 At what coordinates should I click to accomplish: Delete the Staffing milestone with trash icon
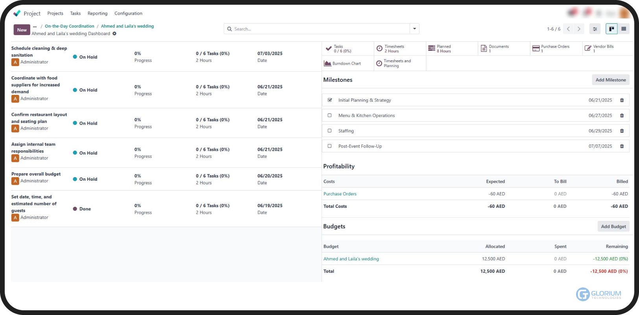(x=622, y=131)
